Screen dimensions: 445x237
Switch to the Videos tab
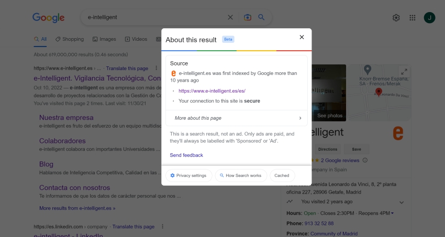pyautogui.click(x=136, y=39)
